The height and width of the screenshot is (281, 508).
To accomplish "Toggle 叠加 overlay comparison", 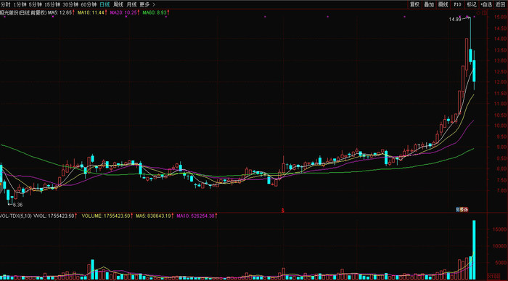I will pos(429,4).
